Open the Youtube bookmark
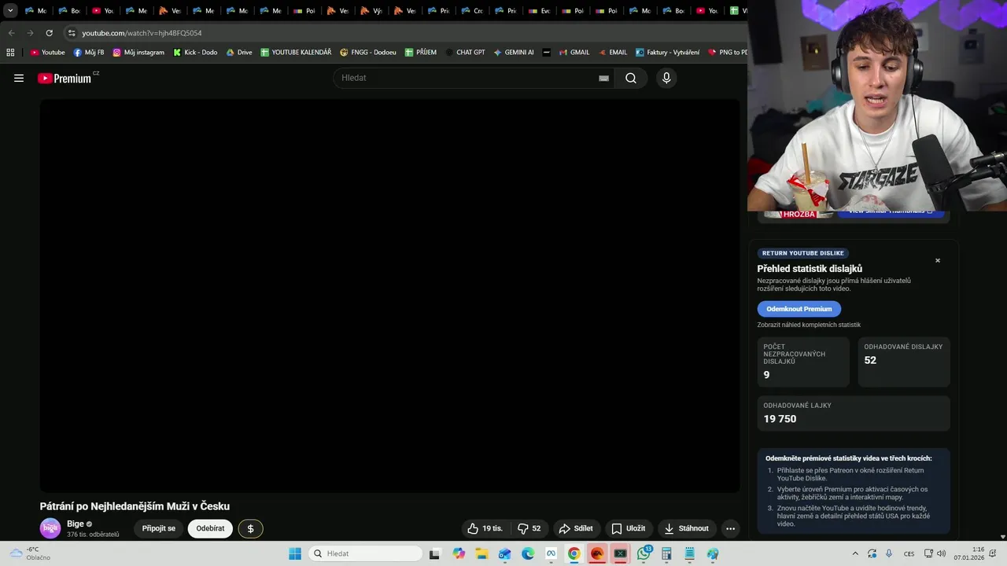 point(48,53)
